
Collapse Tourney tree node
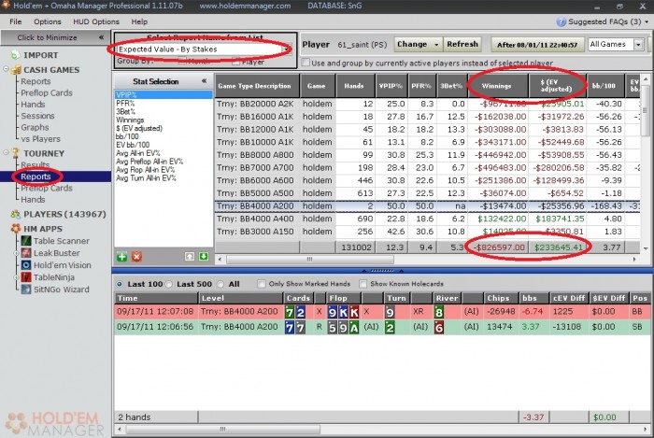coord(6,152)
